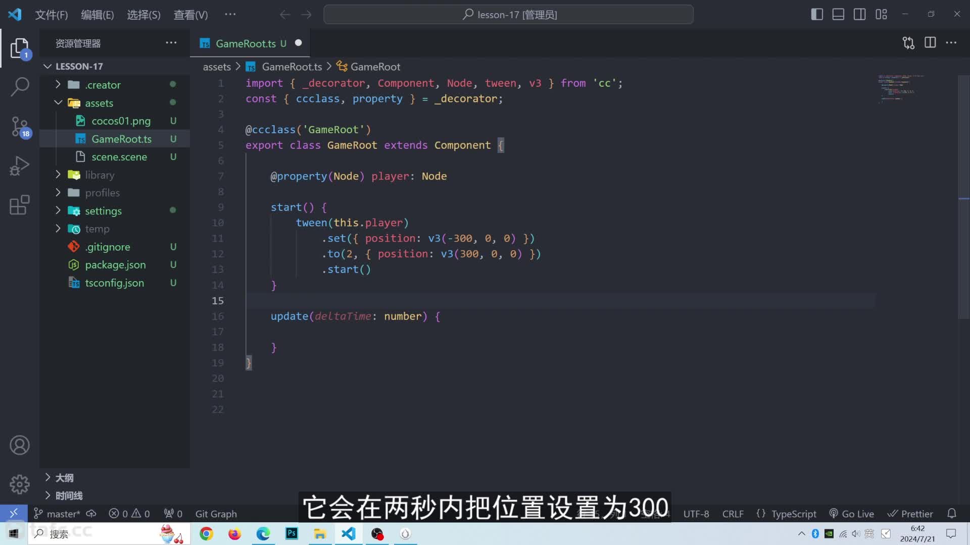Screen dimensions: 970x545
Task: Split the editor to the right
Action: [930, 43]
